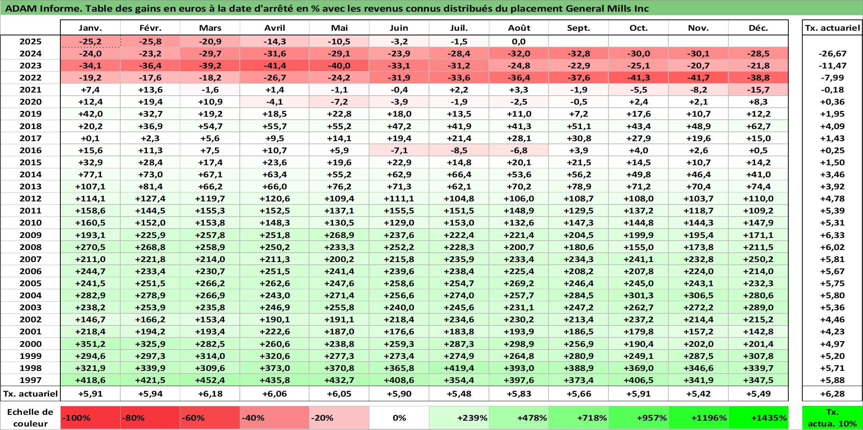
Task: Select the Juil. column header
Action: tap(459, 28)
